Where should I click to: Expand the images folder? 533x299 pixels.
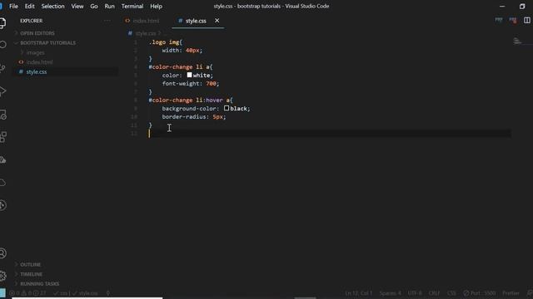[x=35, y=53]
